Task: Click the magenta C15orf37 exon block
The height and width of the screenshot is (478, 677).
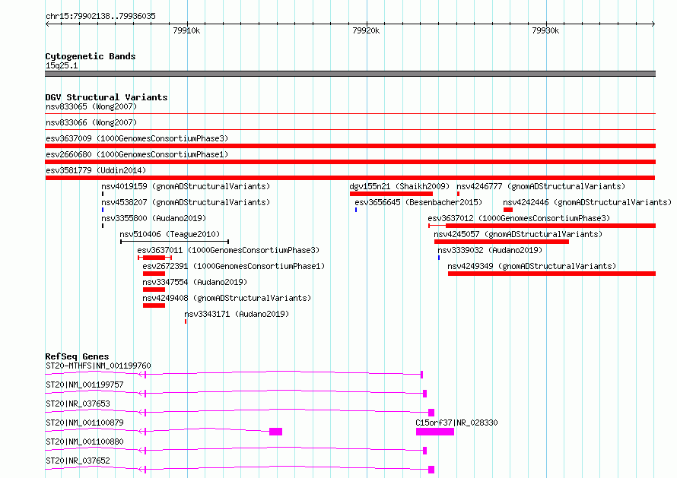Action: 435,432
